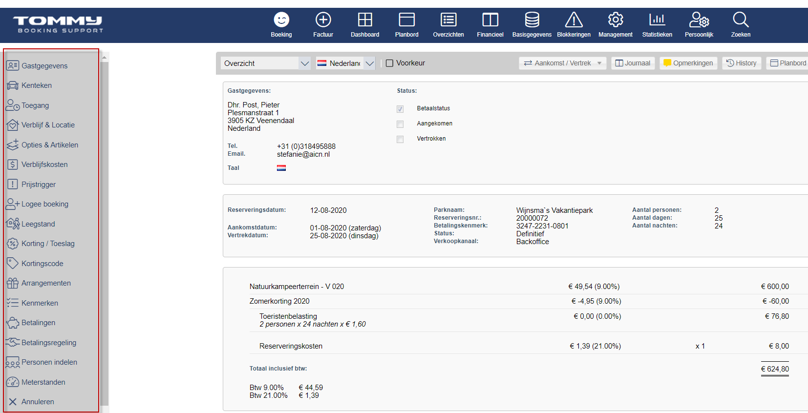Click the Arrangementen gift icon
Screen dimensions: 808x413
13,283
